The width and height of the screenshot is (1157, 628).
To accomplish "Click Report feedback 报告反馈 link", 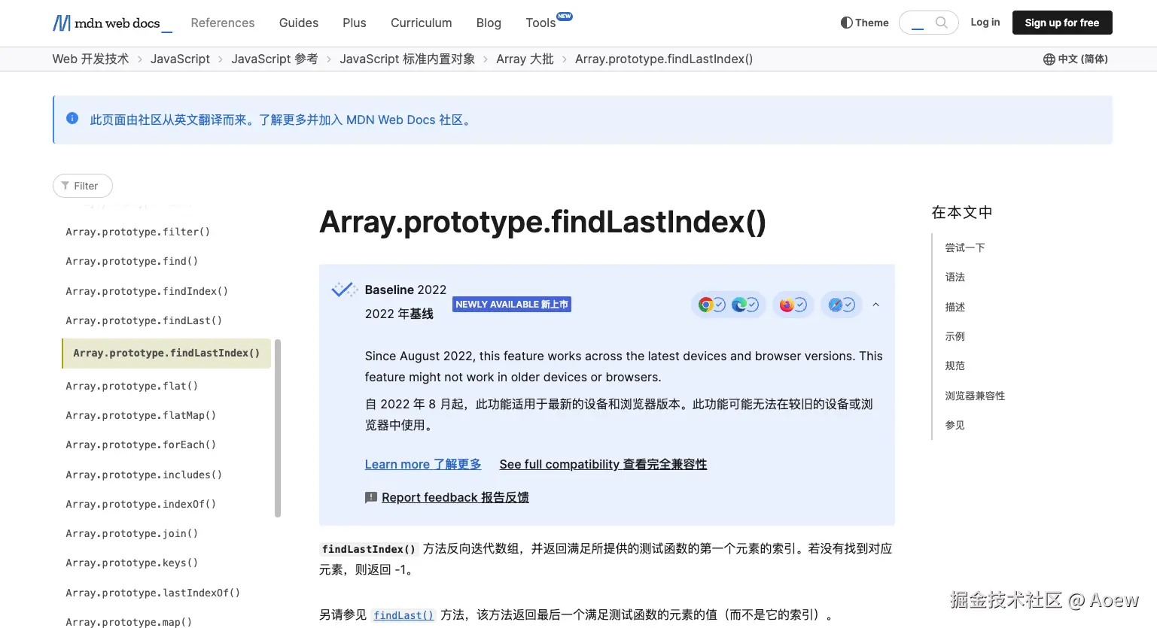I will tap(455, 497).
